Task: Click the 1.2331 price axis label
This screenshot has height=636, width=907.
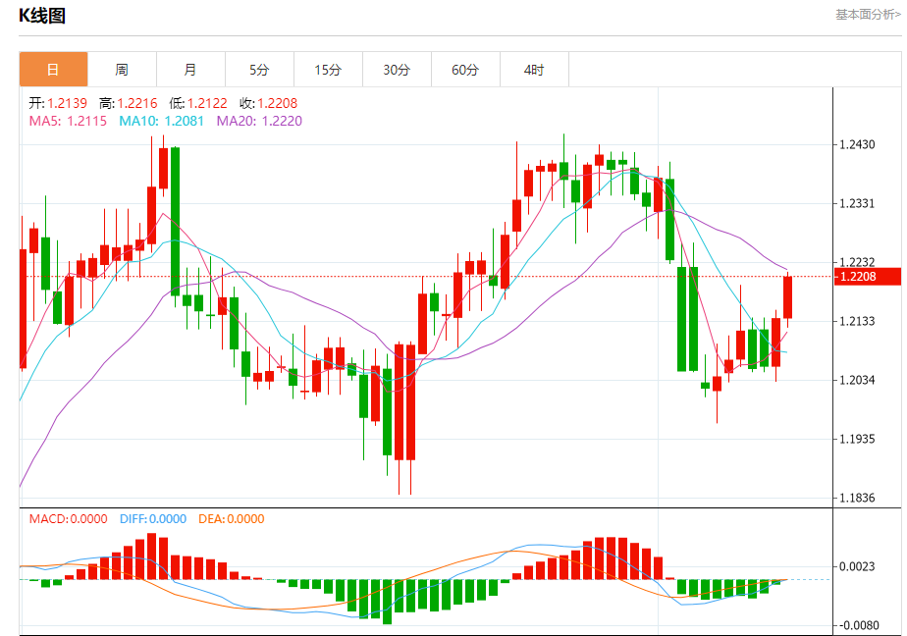Action: point(857,203)
